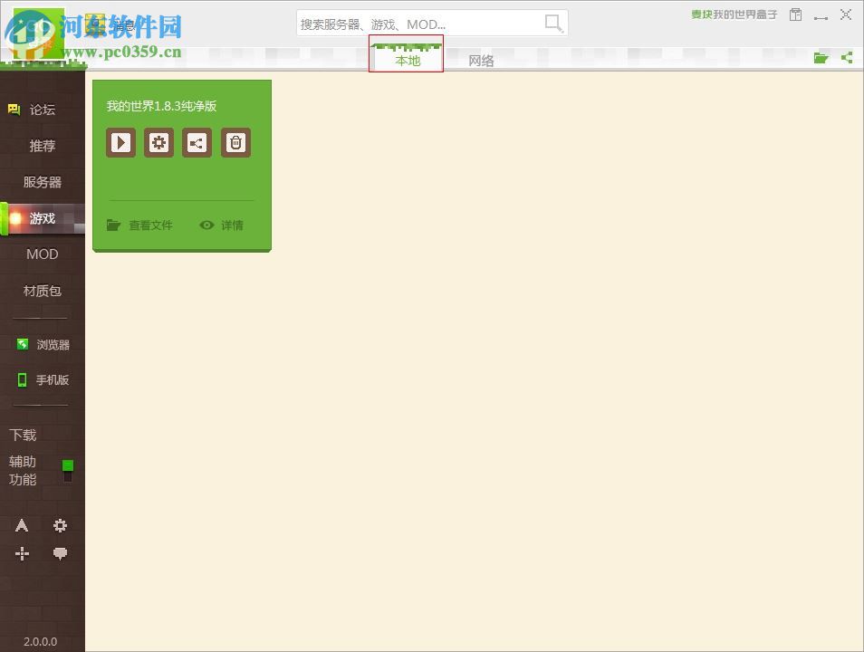This screenshot has height=652, width=864.
Task: Open the green folder icon near the tabs
Action: point(821,57)
